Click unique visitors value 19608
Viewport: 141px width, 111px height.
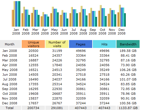pyautogui.click(x=33, y=94)
